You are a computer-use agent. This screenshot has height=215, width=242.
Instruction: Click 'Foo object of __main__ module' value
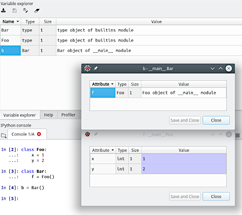[x=179, y=93]
